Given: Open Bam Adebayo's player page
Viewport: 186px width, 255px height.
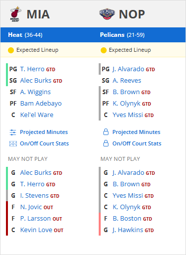Looking at the screenshot, I should pos(41,104).
